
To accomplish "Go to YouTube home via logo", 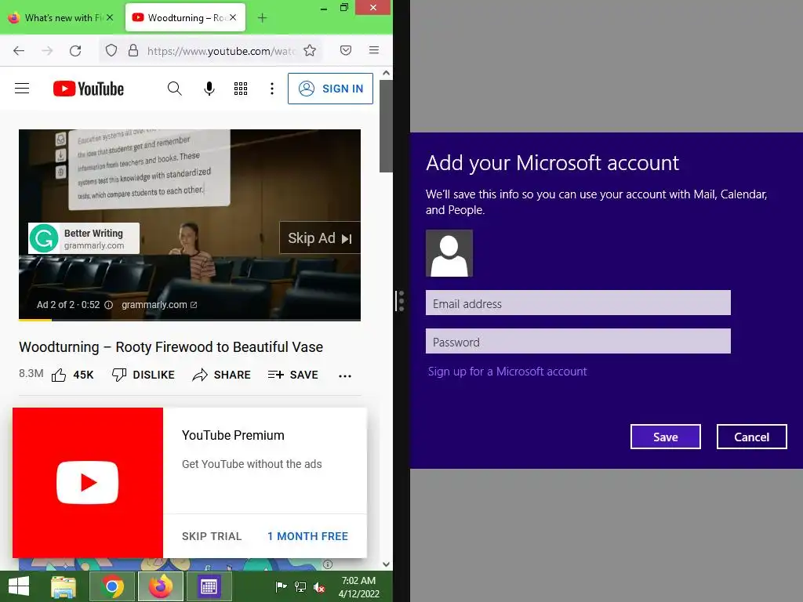I will tap(89, 89).
